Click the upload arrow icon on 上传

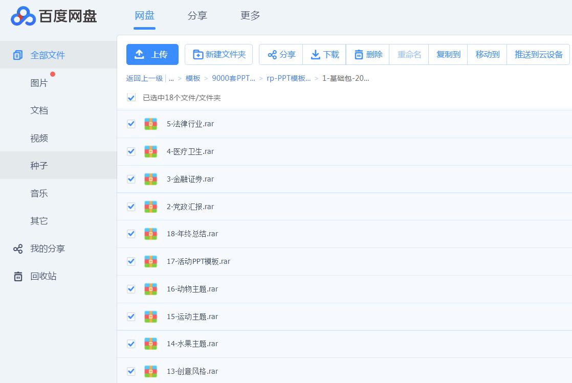[x=139, y=55]
